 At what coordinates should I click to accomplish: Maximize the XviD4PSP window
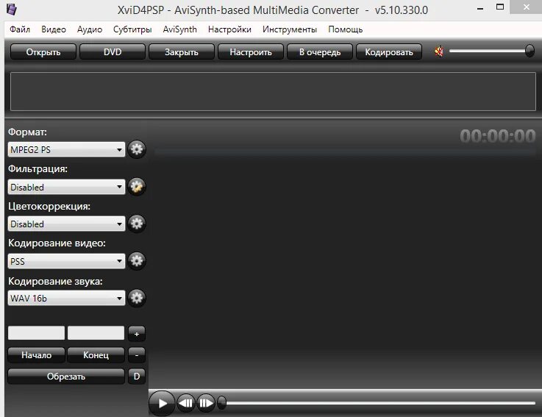500,7
